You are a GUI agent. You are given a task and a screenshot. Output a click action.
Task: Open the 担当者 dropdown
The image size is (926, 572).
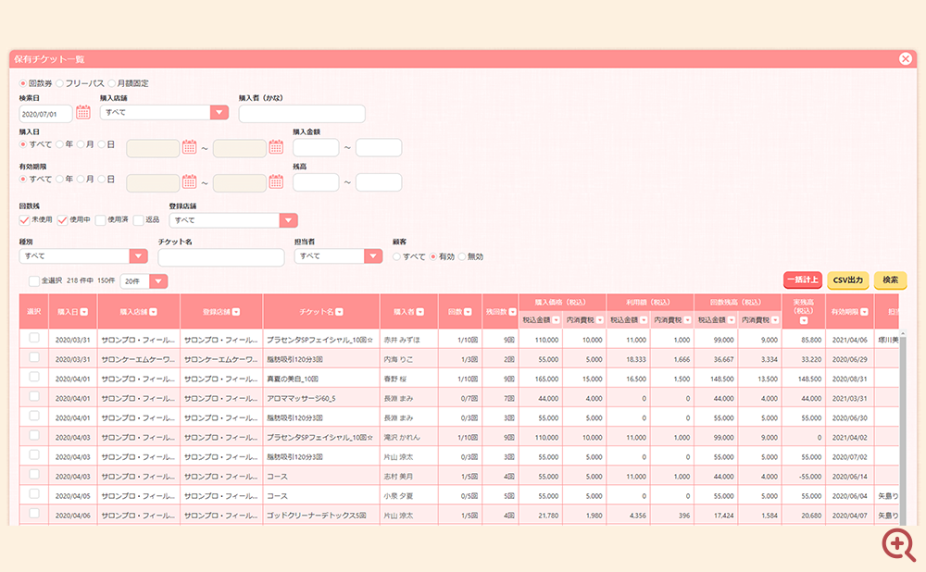click(338, 256)
